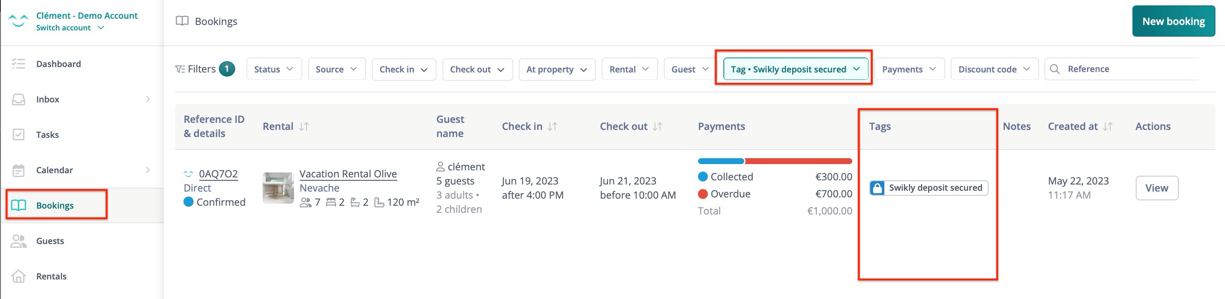Viewport: 1225px width, 299px height.
Task: Click the New booking button
Action: 1173,21
